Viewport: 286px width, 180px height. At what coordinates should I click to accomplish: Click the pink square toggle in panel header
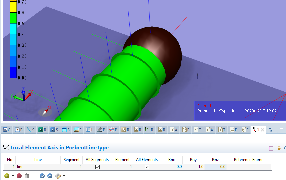coord(271,148)
